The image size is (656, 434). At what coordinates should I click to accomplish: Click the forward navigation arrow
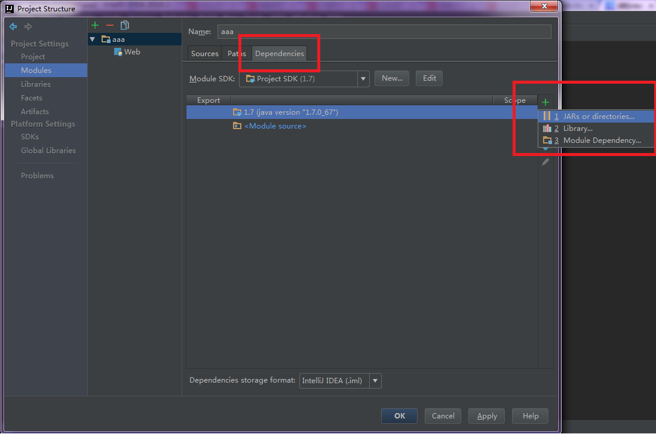[x=27, y=26]
